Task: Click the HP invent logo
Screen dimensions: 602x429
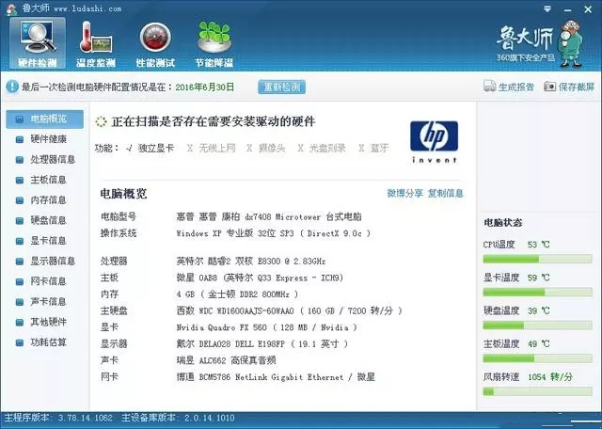Action: [x=434, y=142]
